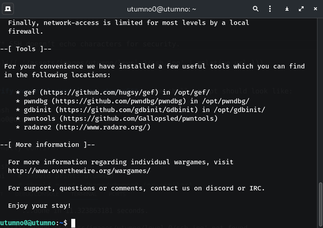323x228 pixels.
Task: Click the search magnifier icon
Action: [x=256, y=9]
